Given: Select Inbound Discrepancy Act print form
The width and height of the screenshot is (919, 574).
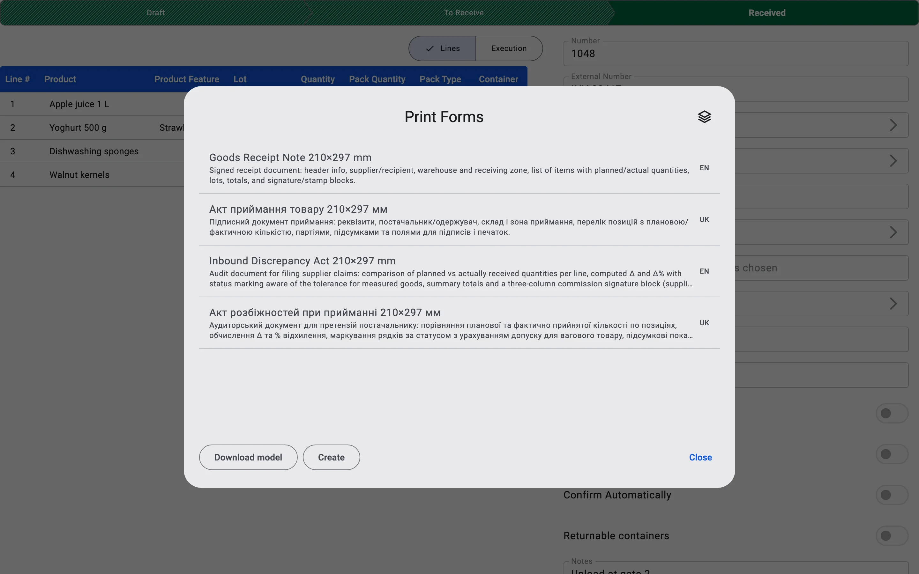Looking at the screenshot, I should click(x=459, y=271).
